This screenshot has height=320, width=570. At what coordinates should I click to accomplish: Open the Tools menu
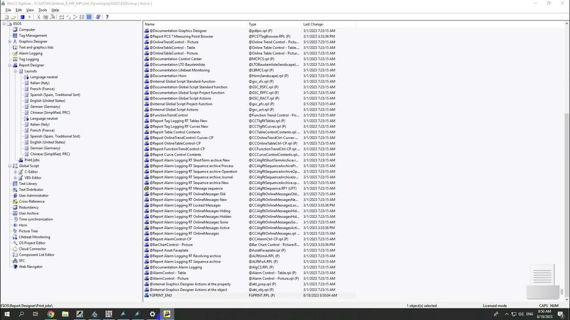click(43, 10)
